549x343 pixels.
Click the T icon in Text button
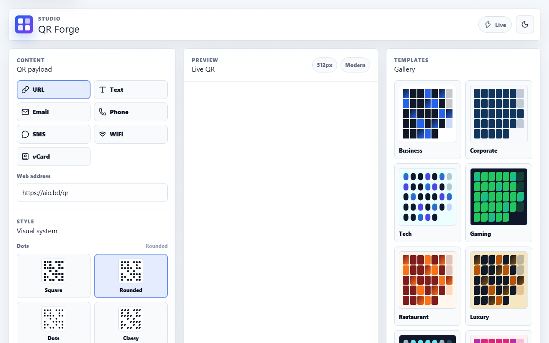tap(103, 90)
